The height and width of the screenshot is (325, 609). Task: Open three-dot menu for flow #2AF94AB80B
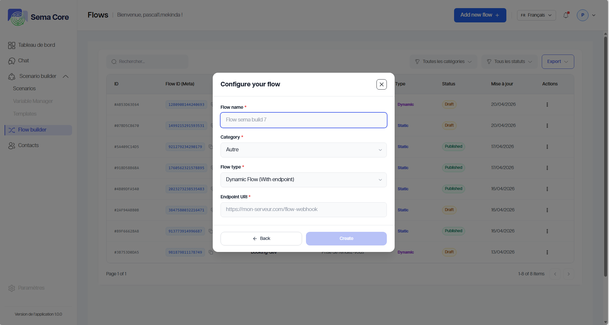pos(547,210)
